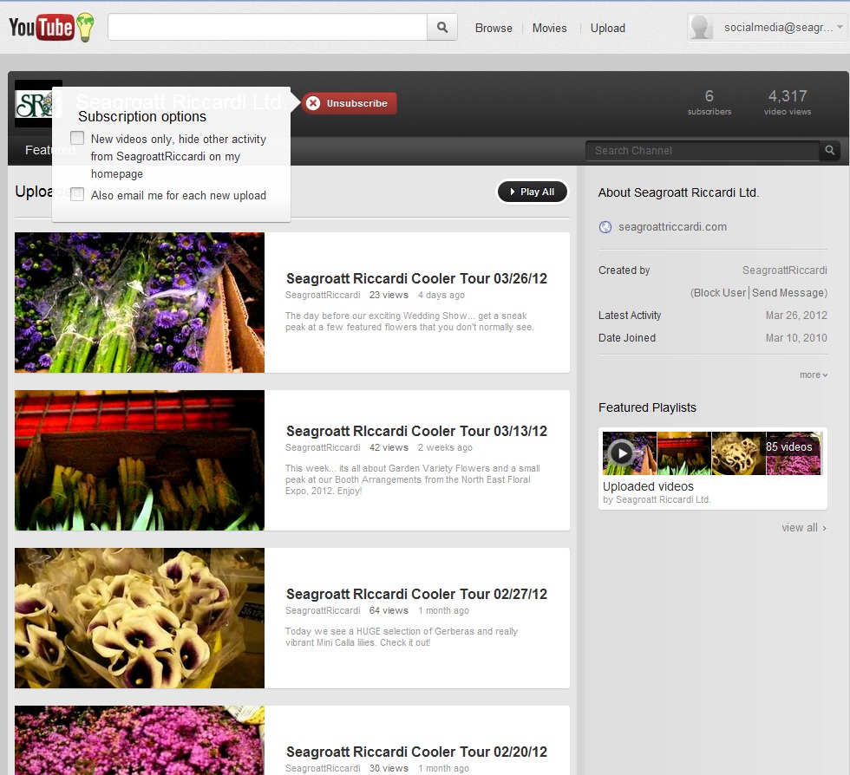850x775 pixels.
Task: Click '64 views' under 02/27/12 video
Action: [x=389, y=611]
